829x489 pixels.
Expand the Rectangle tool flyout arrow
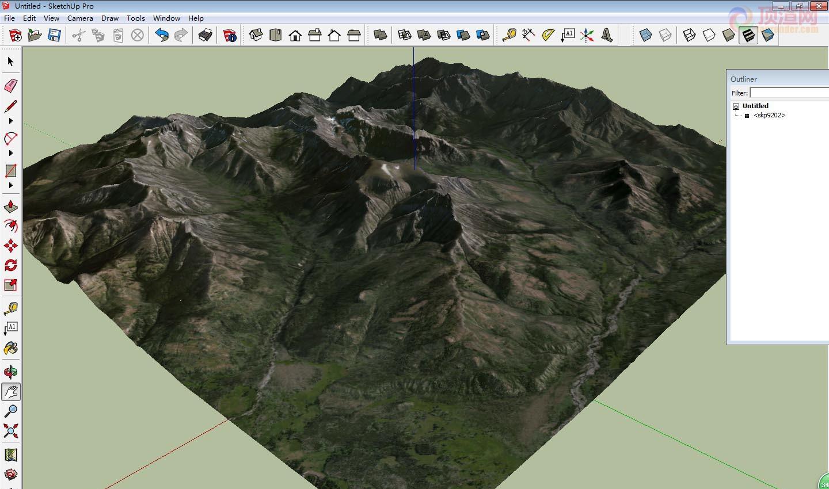[11, 186]
